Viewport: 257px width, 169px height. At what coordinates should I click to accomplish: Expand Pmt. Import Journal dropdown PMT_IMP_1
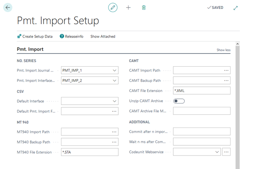(114, 70)
